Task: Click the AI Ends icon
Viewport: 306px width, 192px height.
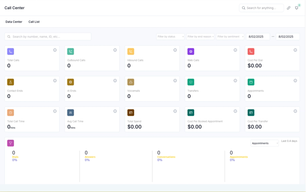Action: pos(71,82)
